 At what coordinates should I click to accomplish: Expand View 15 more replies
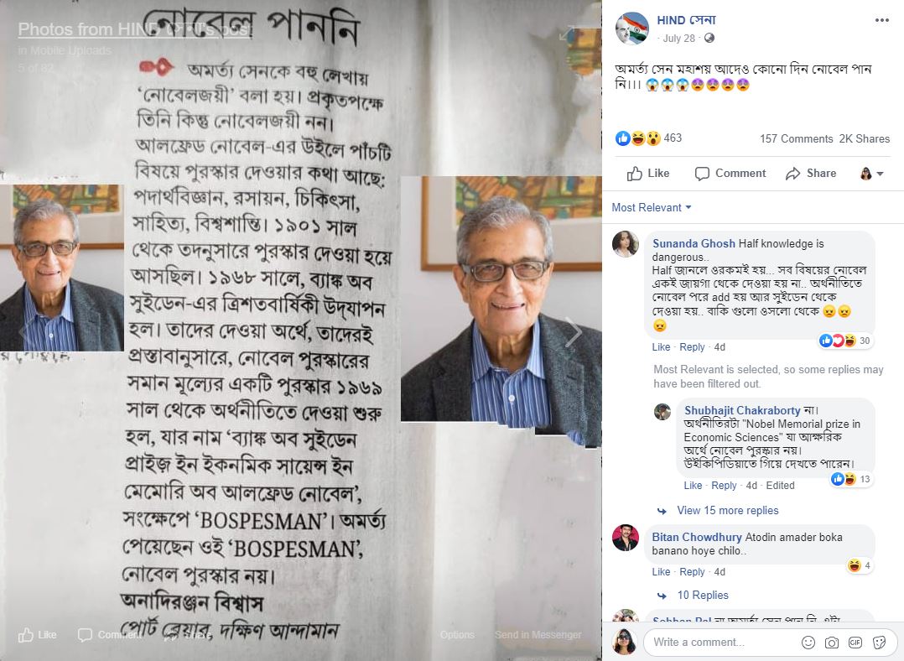pos(727,510)
